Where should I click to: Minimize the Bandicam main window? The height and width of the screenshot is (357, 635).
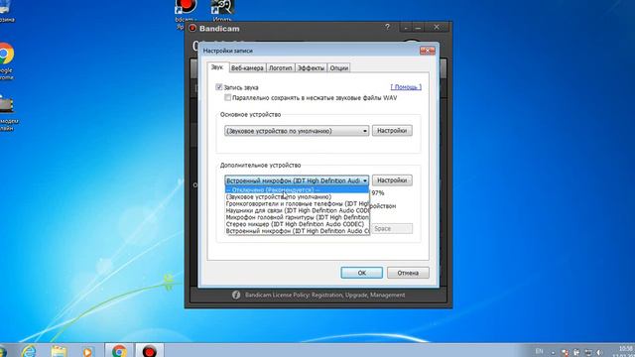(x=418, y=28)
